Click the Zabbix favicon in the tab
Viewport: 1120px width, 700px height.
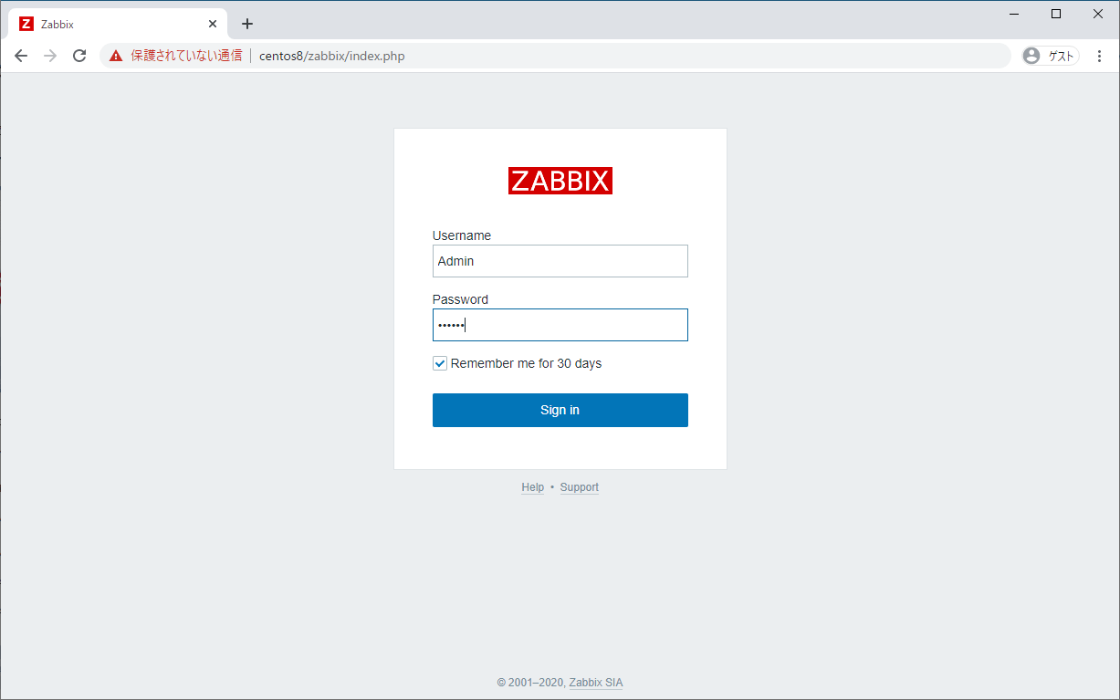[26, 24]
